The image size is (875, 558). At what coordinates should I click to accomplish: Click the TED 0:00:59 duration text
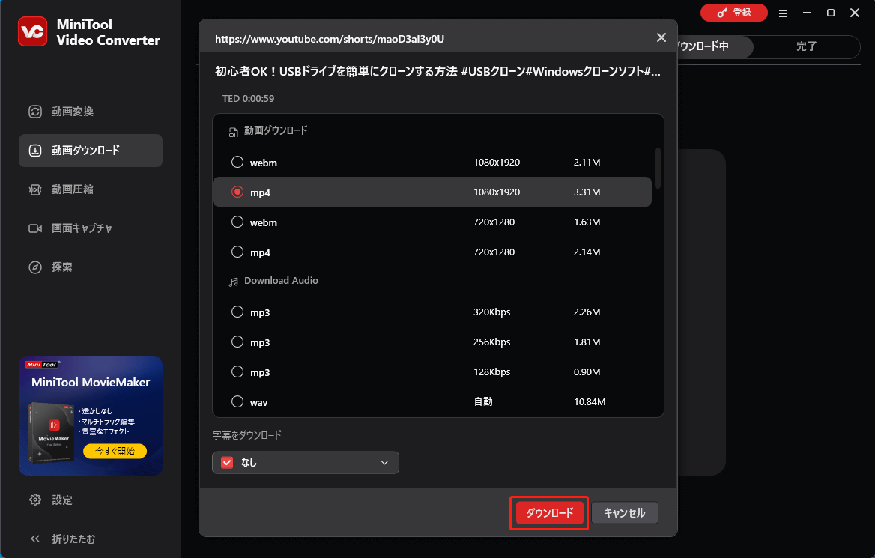pyautogui.click(x=248, y=99)
